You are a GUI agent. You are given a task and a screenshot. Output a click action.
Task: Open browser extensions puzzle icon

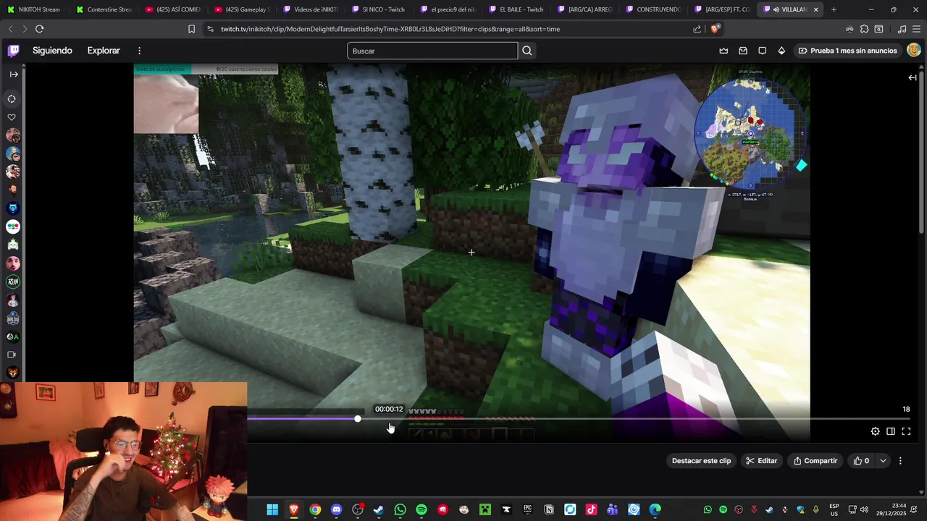(864, 29)
